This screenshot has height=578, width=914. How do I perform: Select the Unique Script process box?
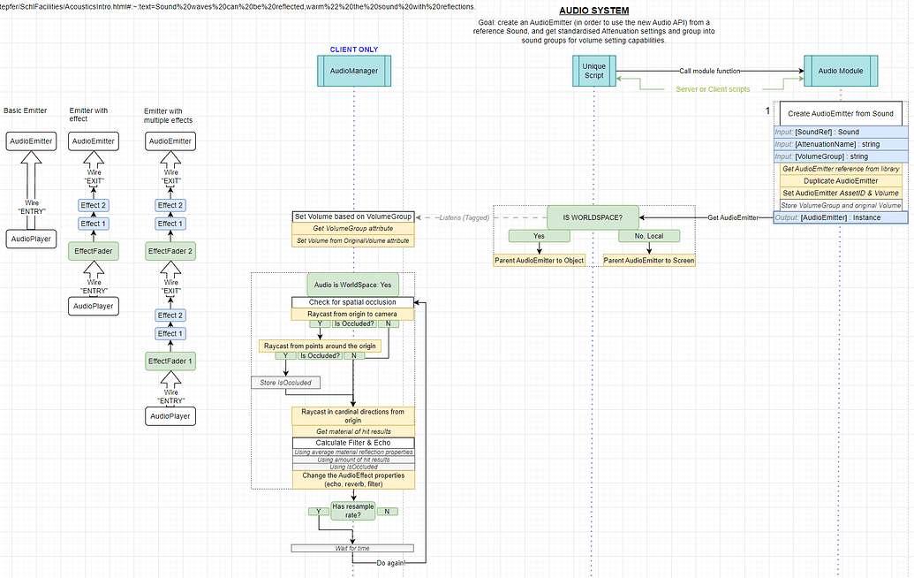594,72
